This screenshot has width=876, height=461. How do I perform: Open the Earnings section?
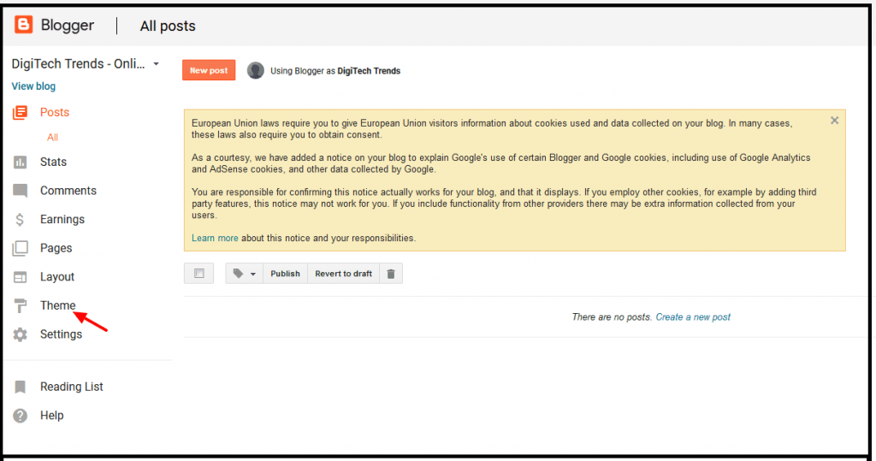62,220
